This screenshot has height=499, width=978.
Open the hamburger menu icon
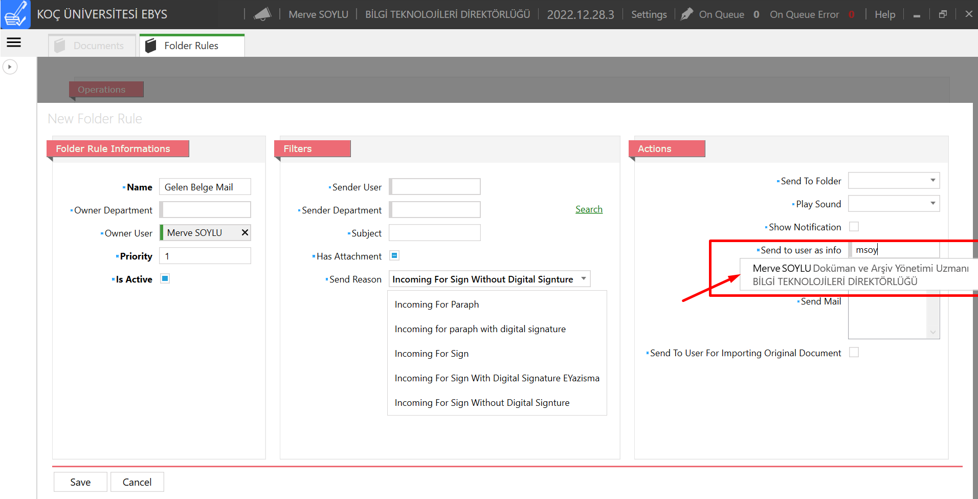[14, 42]
